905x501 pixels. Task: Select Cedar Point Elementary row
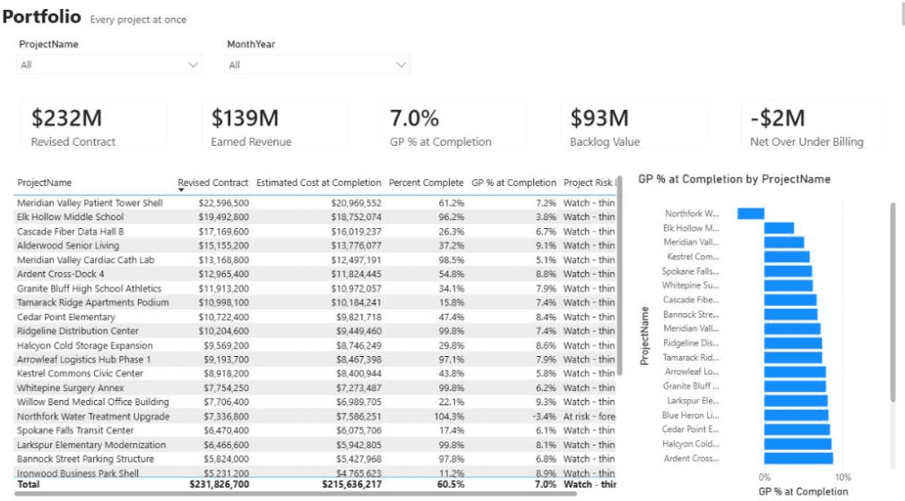tap(315, 317)
